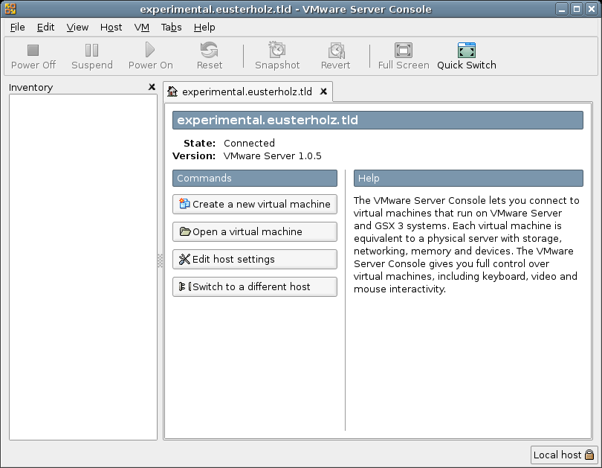Open the File menu

coord(18,27)
